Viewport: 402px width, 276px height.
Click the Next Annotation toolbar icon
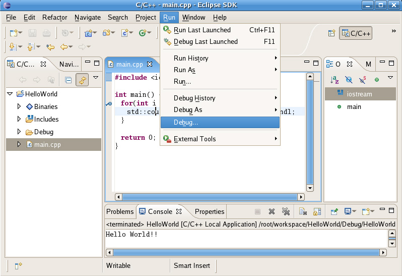coord(13,47)
